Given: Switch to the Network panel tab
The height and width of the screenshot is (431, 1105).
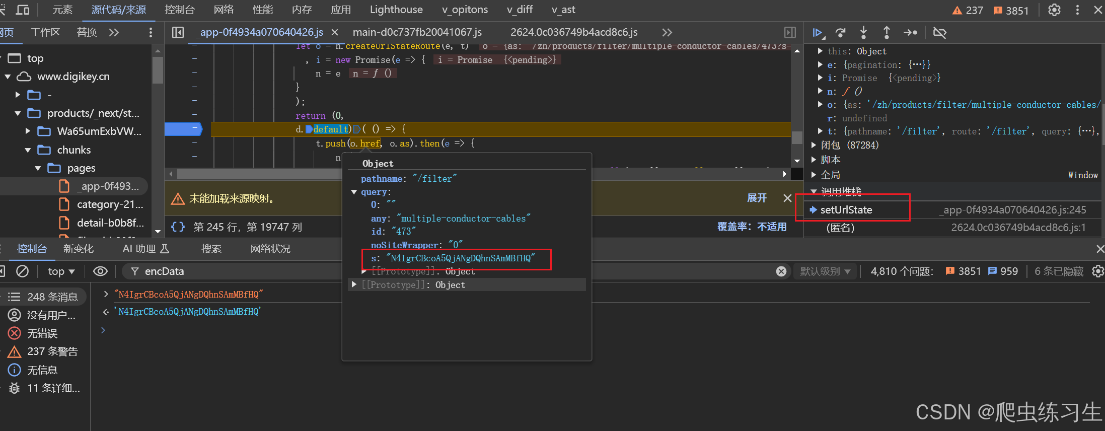Looking at the screenshot, I should [x=224, y=10].
